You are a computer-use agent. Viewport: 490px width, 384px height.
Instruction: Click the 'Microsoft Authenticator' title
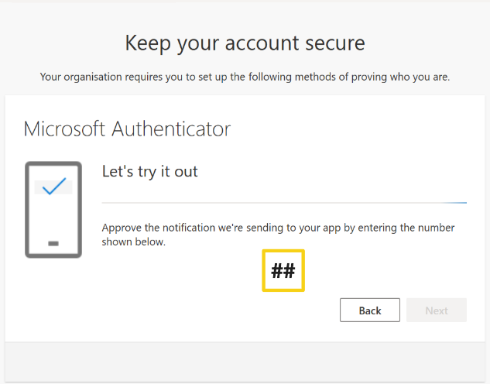point(127,129)
